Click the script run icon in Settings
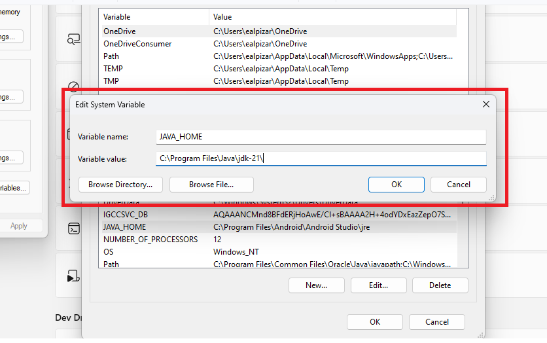 pos(73,277)
